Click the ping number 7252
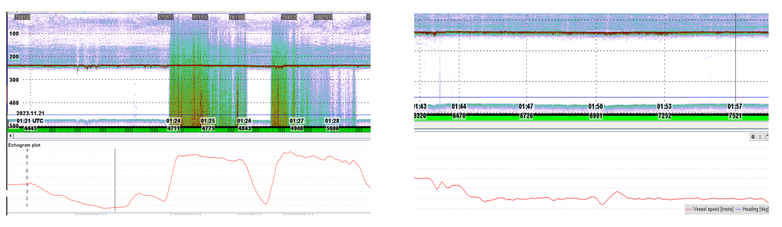Viewport: 782px width, 227px height. [664, 116]
